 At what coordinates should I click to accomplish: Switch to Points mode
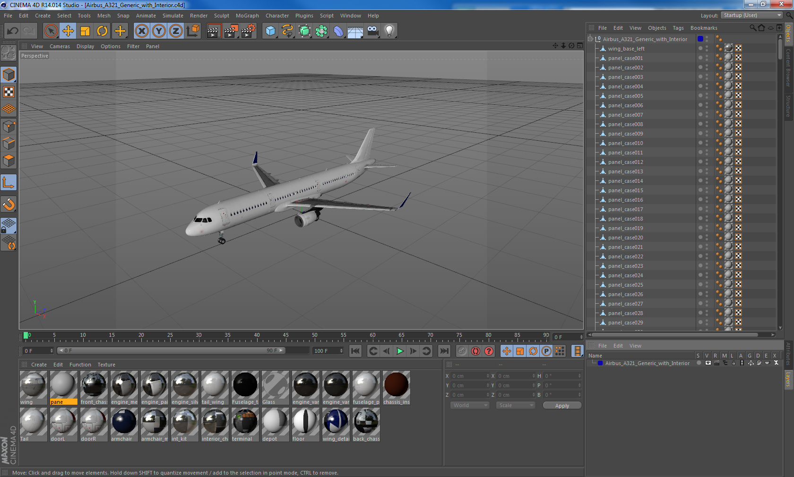pos(9,127)
